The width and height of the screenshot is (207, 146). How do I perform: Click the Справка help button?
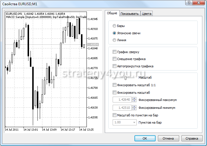point(192,138)
